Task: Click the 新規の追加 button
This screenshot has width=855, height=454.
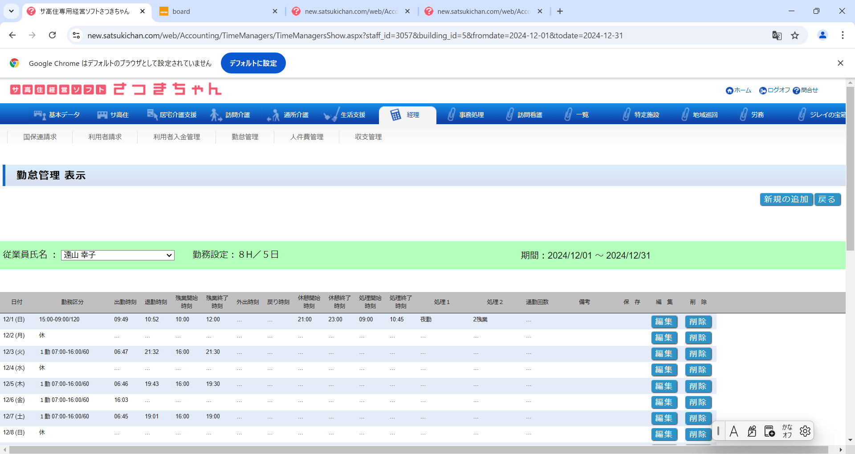Action: pos(786,199)
